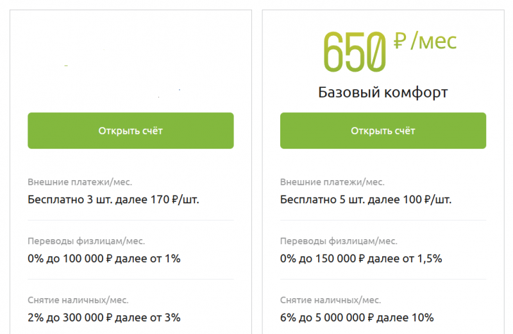This screenshot has width=513, height=334.
Task: Select the 0% до 100 000 ₽ далее от 1% text
Action: tap(105, 258)
